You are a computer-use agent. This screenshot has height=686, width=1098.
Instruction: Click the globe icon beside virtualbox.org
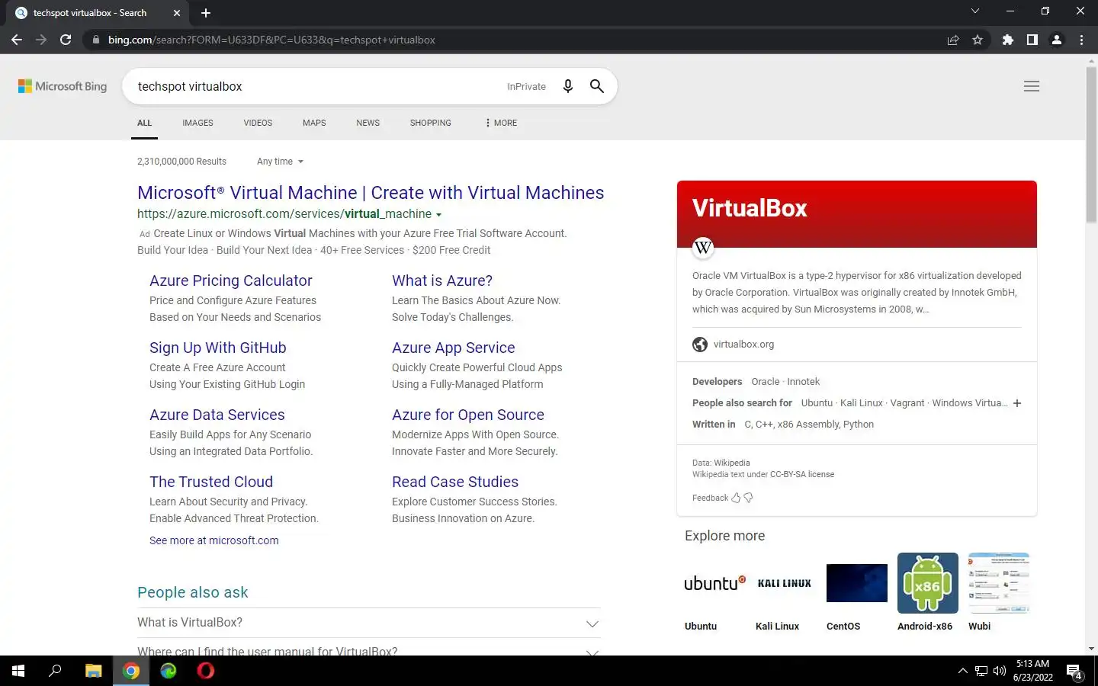(x=700, y=345)
